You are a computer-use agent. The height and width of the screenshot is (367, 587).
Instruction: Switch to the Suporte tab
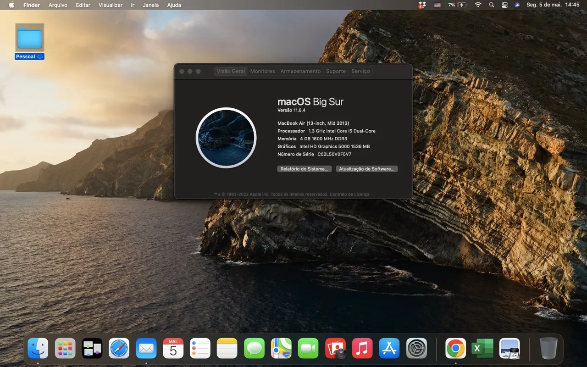click(336, 71)
